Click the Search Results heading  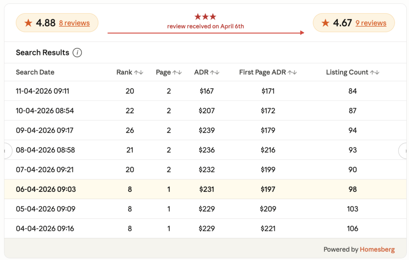tap(42, 53)
